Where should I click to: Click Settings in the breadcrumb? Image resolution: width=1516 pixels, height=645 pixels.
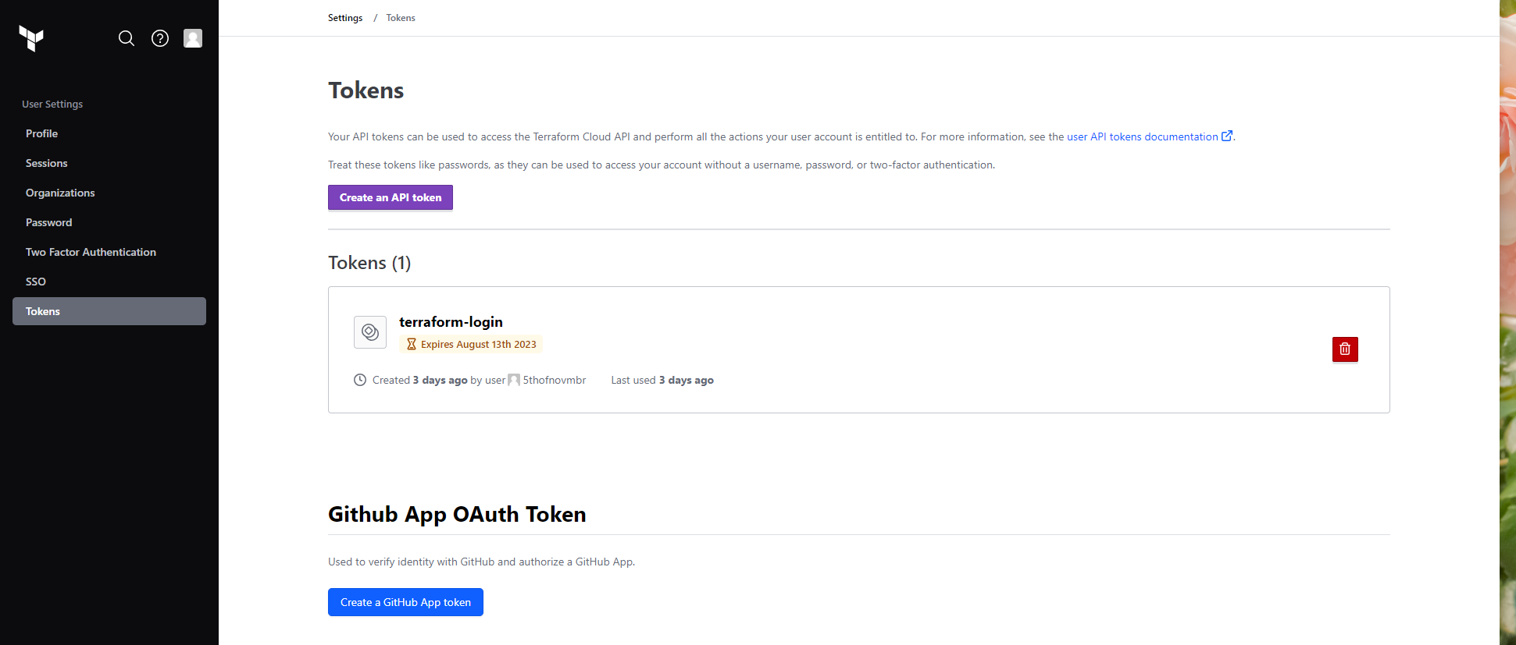tap(344, 17)
